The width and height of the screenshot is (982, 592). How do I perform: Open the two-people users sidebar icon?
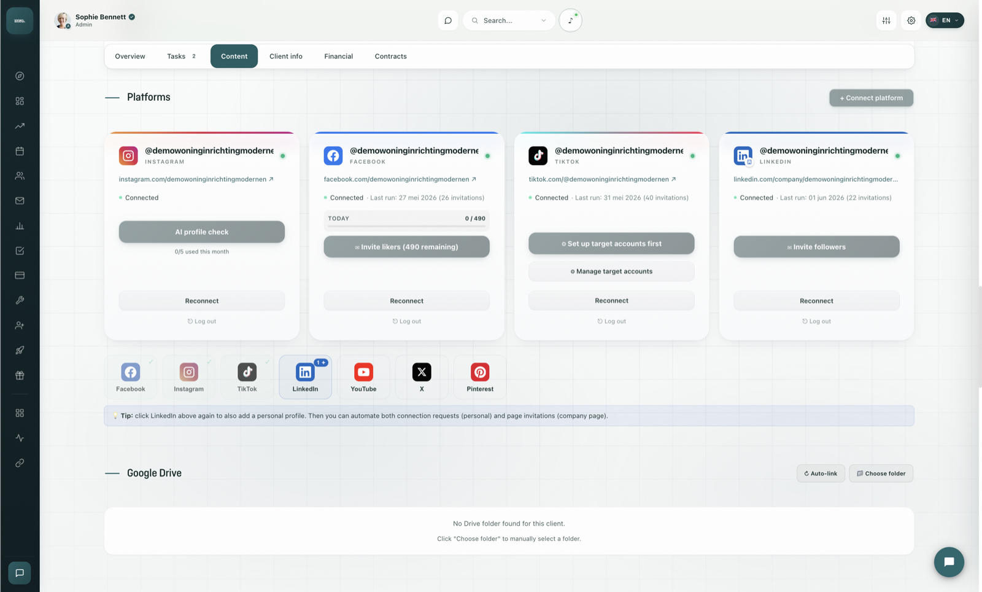[x=20, y=176]
